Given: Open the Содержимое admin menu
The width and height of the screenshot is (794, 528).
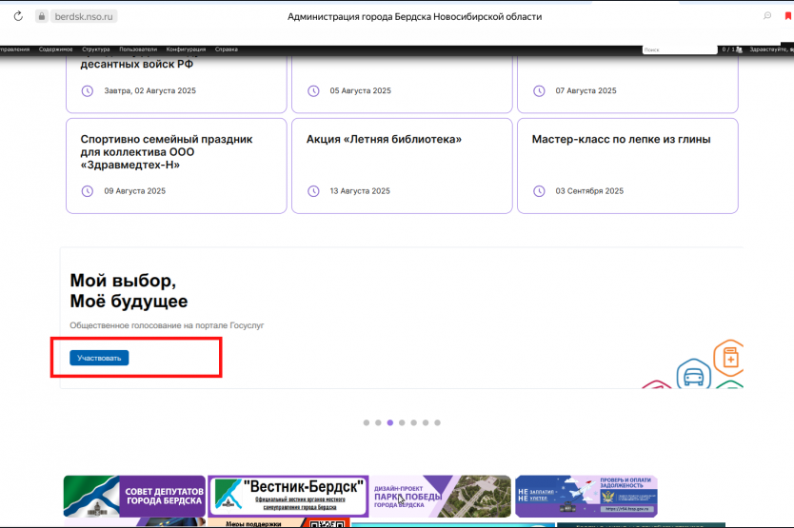Looking at the screenshot, I should pos(56,49).
